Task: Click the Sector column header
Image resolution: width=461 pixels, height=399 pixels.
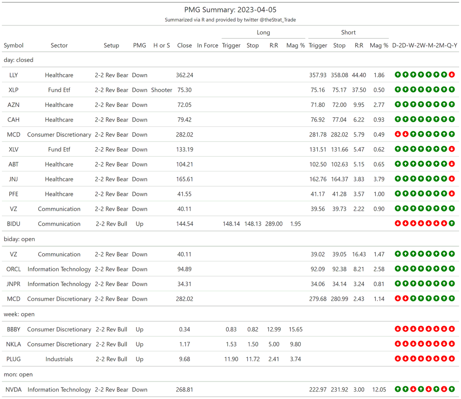Action: click(59, 45)
